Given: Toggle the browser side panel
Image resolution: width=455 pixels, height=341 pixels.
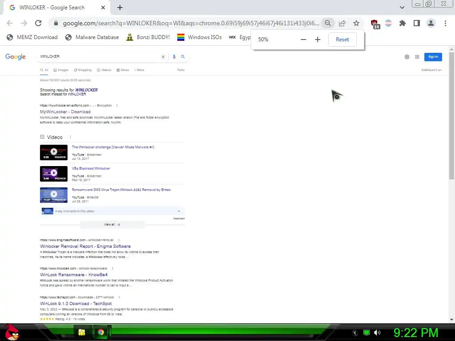Looking at the screenshot, I should click(x=417, y=23).
